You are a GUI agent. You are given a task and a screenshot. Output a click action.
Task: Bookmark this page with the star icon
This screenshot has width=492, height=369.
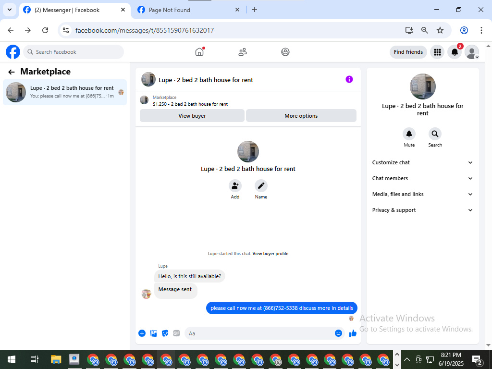(440, 30)
